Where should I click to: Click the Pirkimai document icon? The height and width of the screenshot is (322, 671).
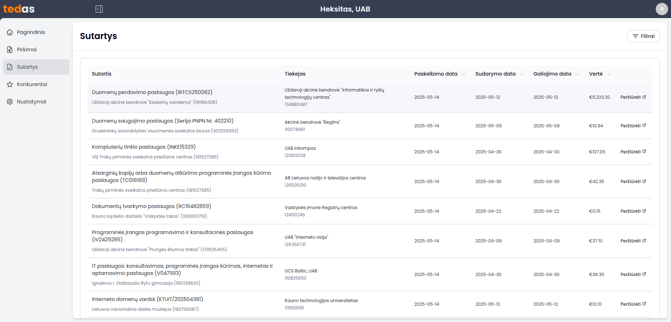10,50
